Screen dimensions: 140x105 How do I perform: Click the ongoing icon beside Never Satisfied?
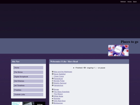53,74
